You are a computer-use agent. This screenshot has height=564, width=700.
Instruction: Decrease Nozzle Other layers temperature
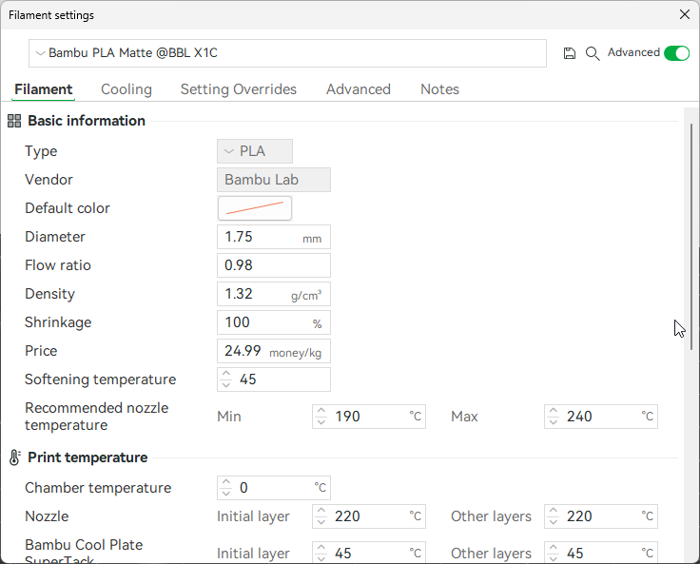554,522
